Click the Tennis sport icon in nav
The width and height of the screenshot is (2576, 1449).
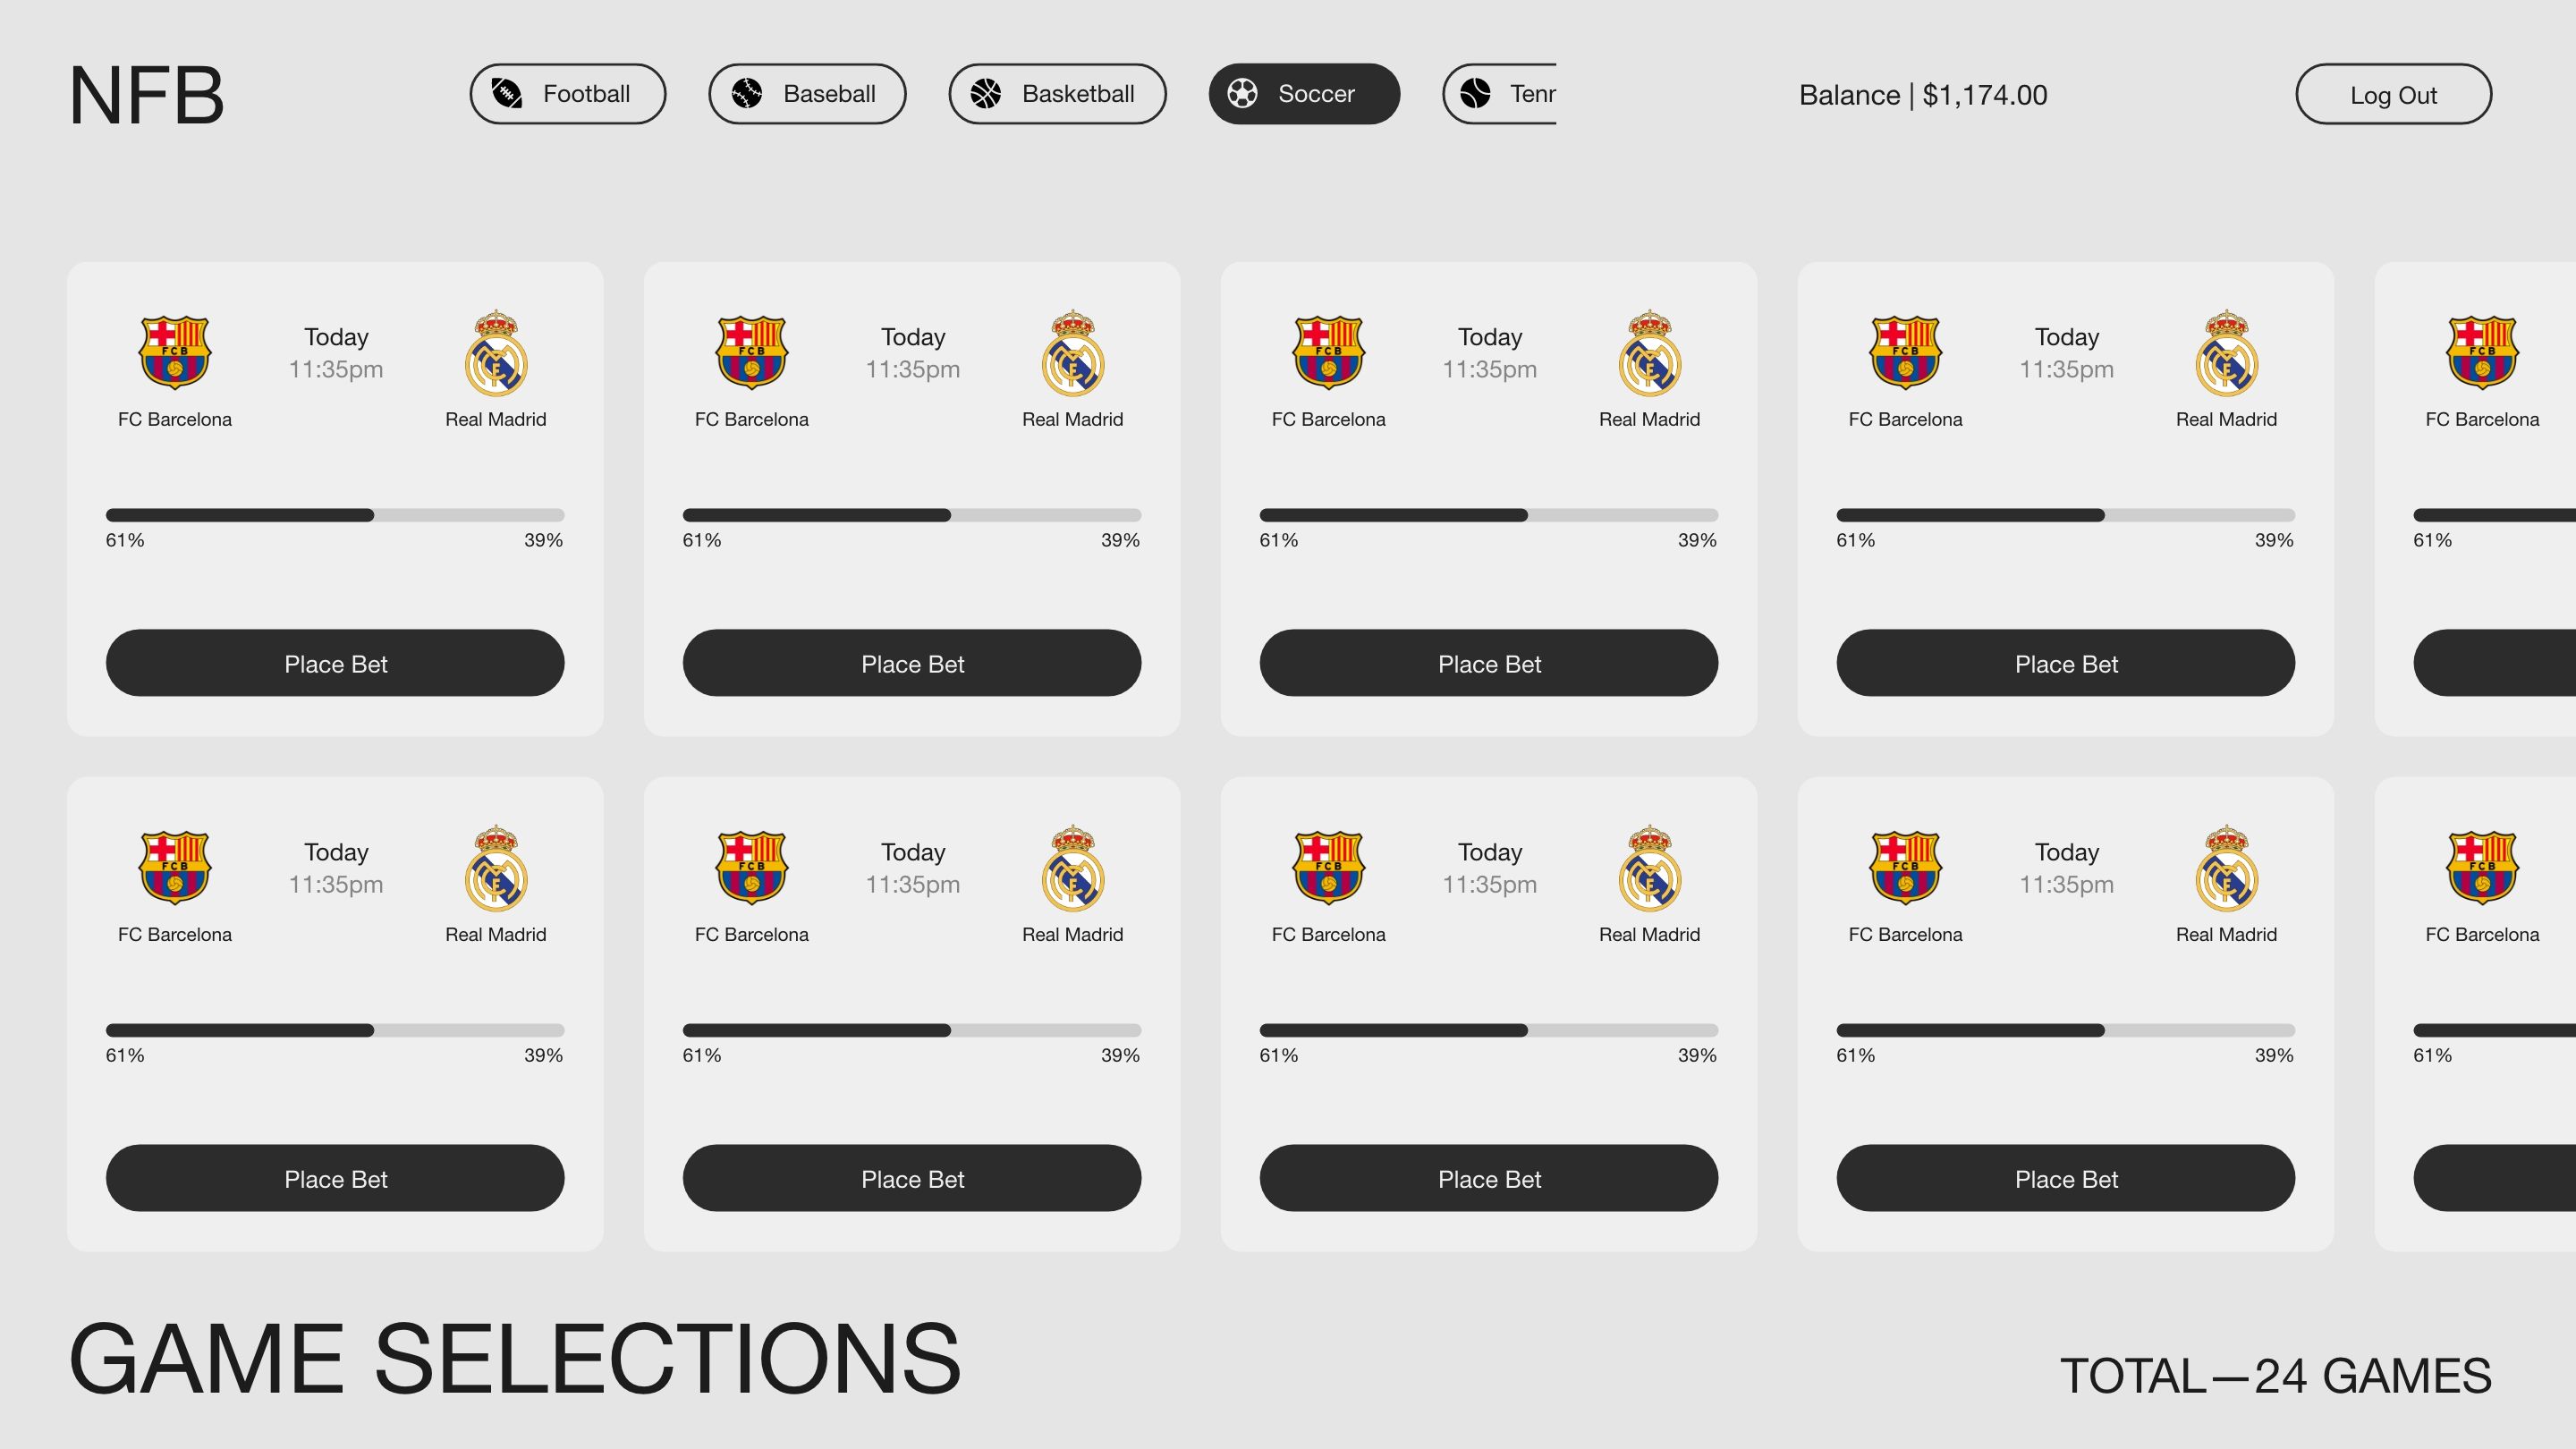1479,94
